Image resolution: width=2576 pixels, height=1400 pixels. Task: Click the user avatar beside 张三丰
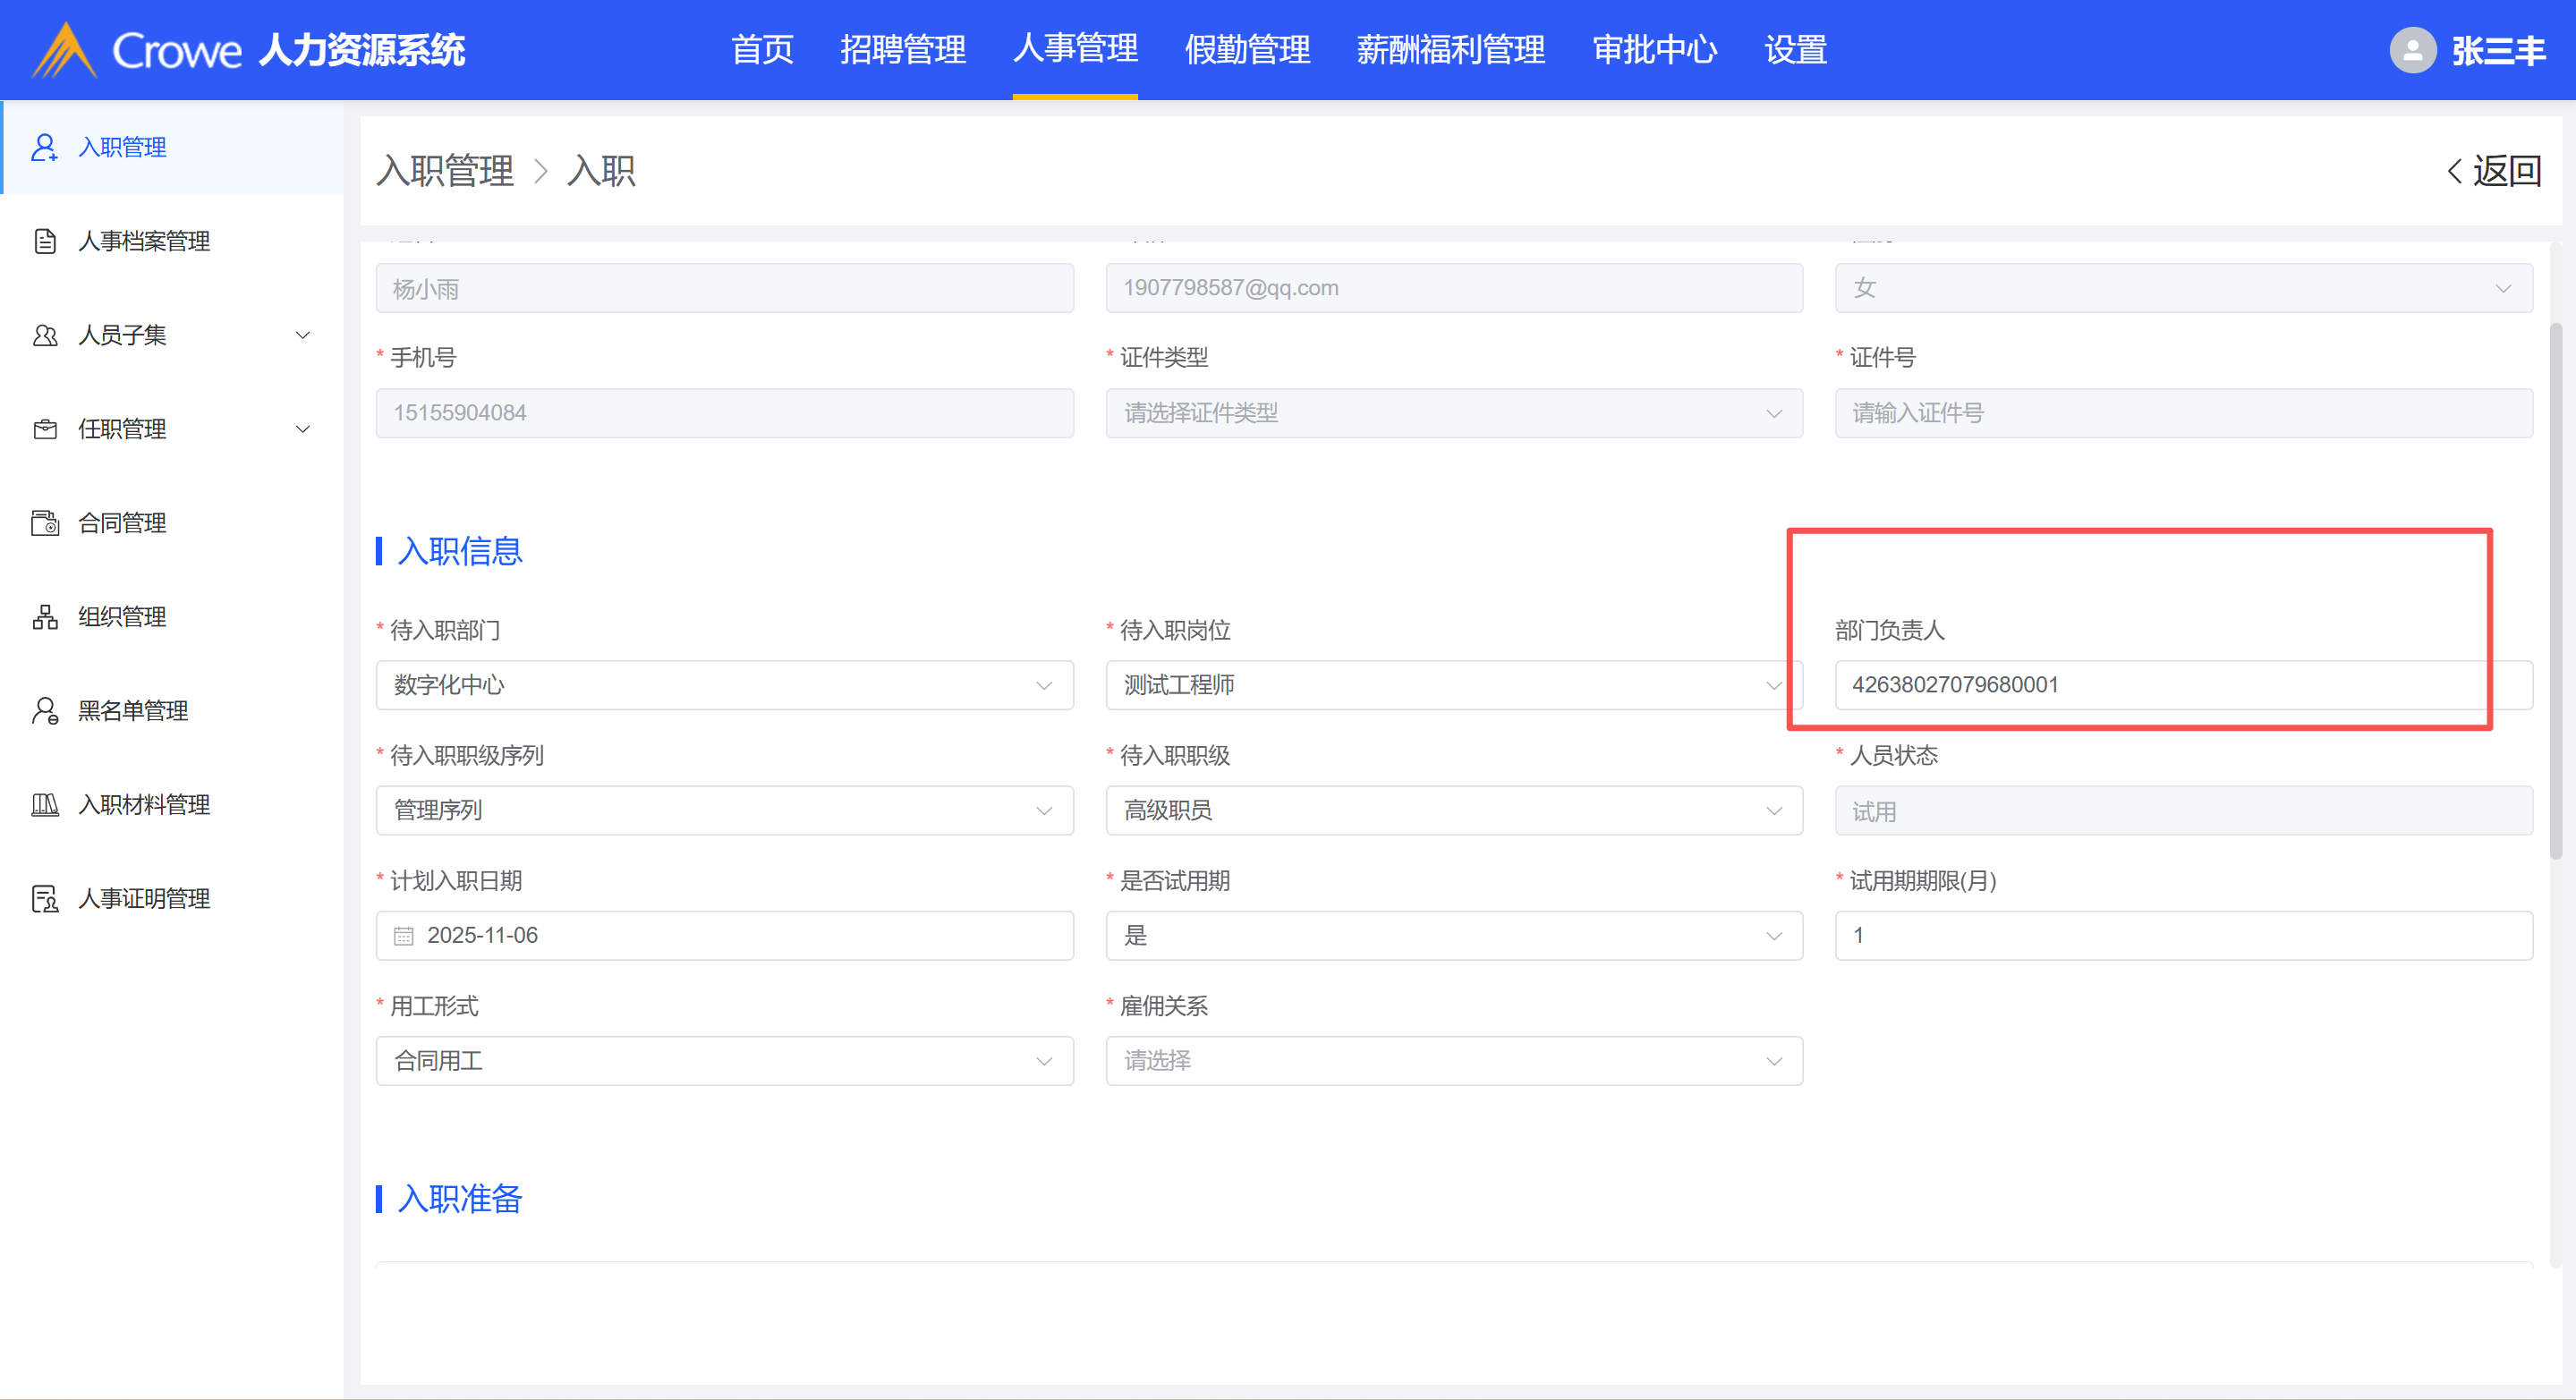2412,50
